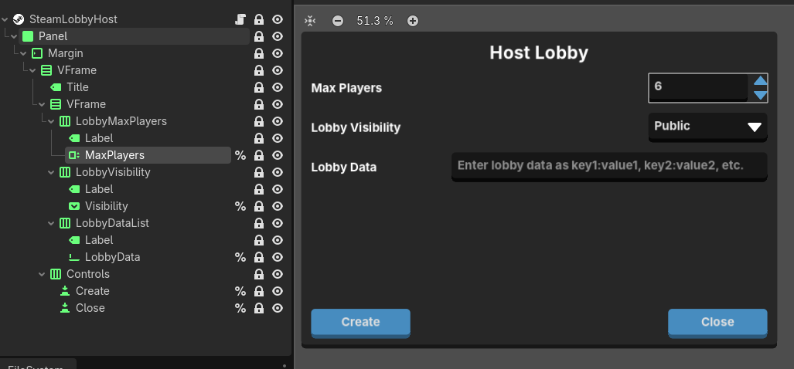794x369 pixels.
Task: Click the Close button in preview
Action: click(x=717, y=323)
